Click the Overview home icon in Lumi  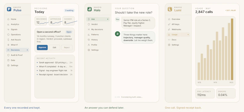[169, 19]
